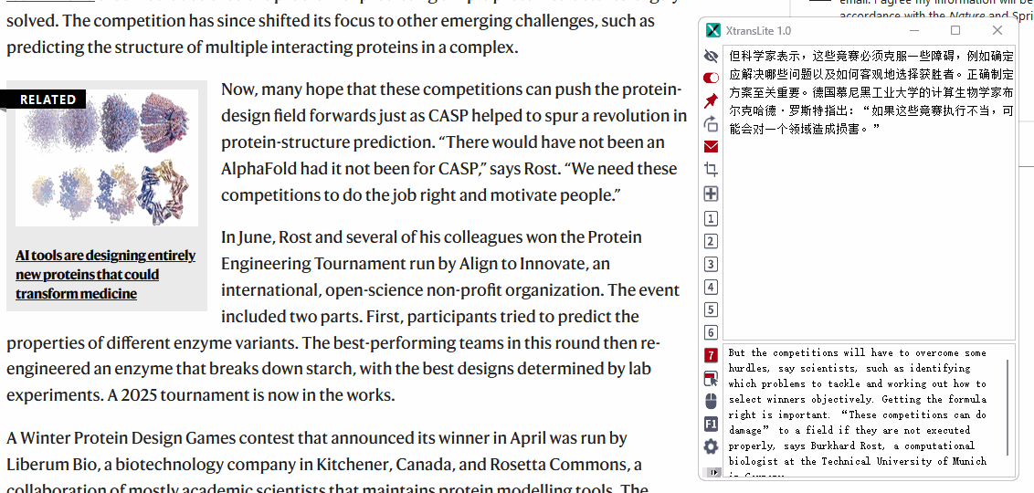
Task: Click the source text pane scrollbar
Action: click(x=1008, y=406)
